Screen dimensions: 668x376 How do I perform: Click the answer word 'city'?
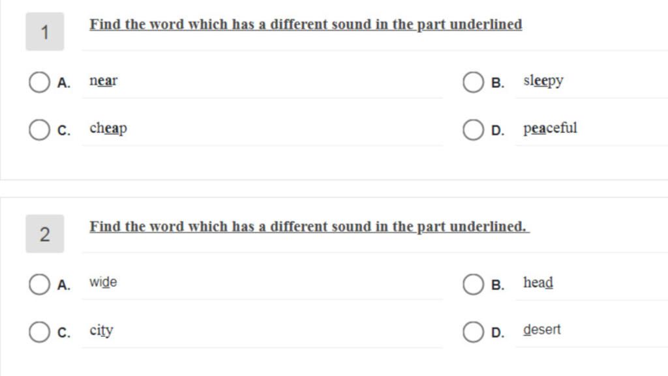click(x=101, y=330)
